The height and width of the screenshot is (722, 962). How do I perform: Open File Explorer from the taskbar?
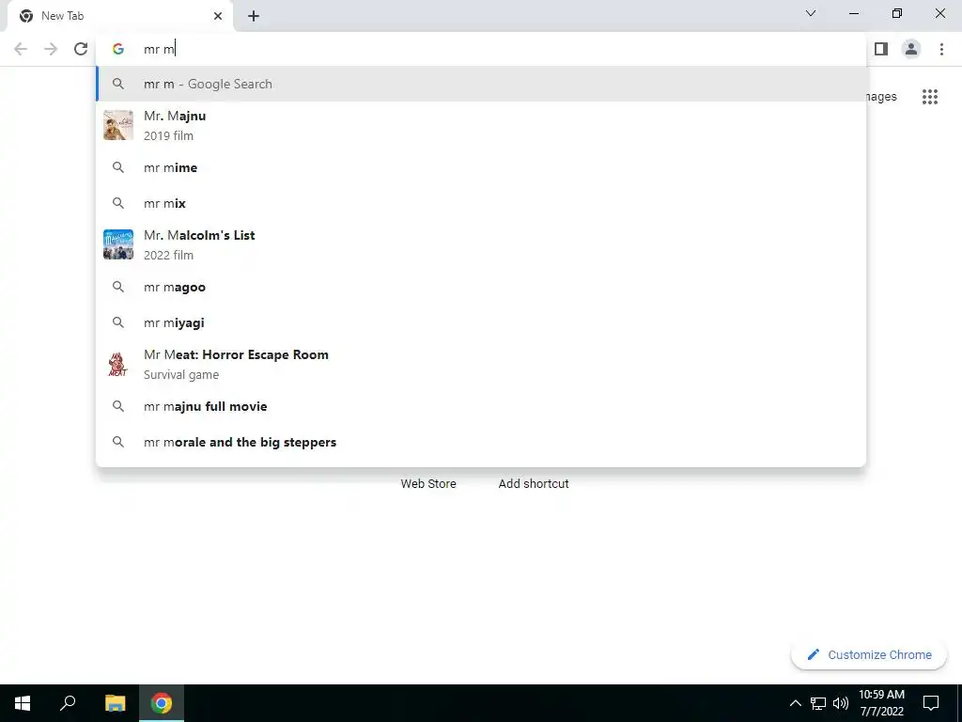[116, 703]
